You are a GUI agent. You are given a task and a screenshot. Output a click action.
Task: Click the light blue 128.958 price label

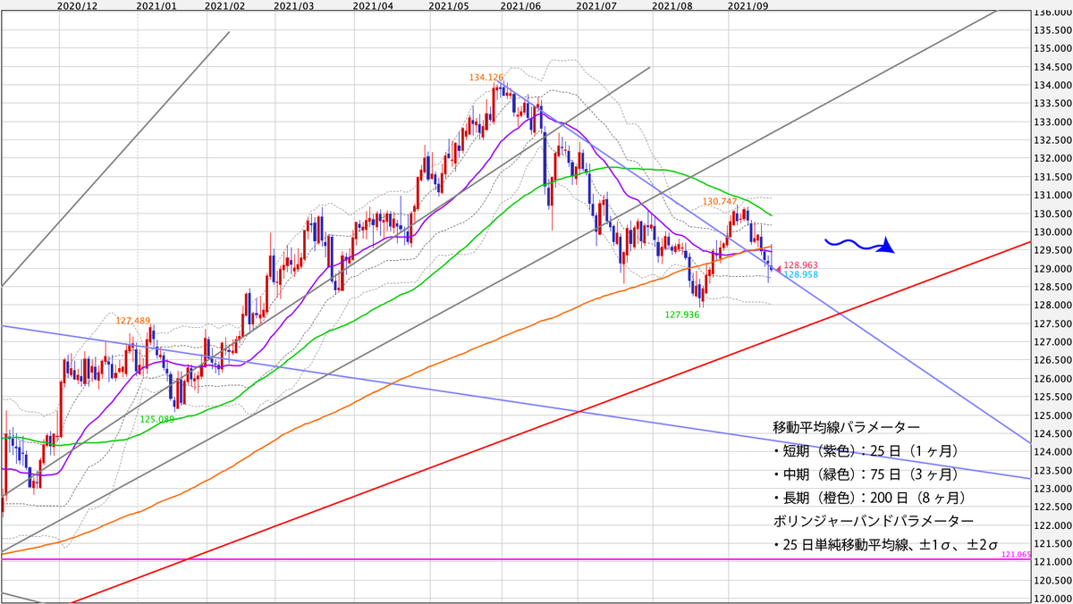click(x=800, y=275)
